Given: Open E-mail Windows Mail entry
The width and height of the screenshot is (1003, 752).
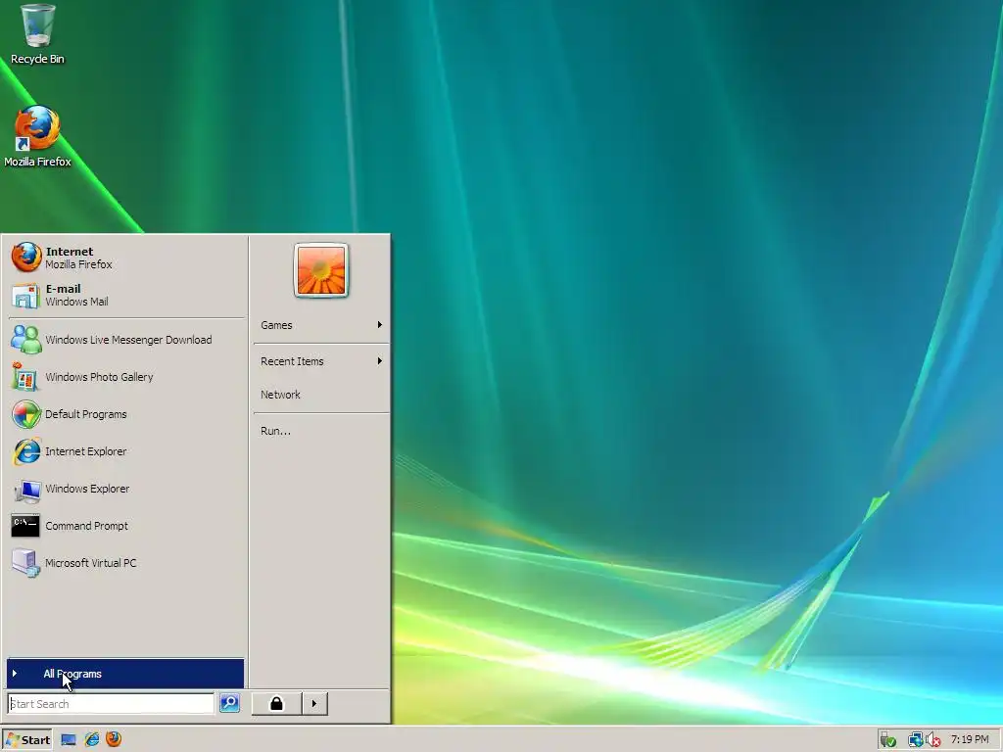Looking at the screenshot, I should pyautogui.click(x=126, y=295).
